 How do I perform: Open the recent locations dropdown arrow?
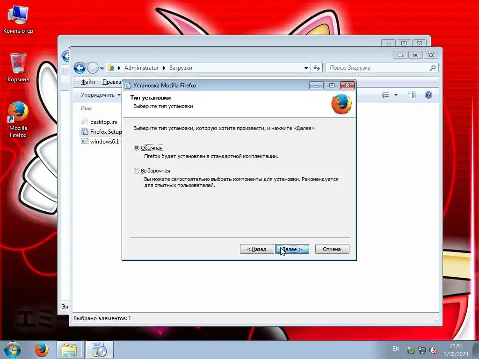(x=102, y=68)
